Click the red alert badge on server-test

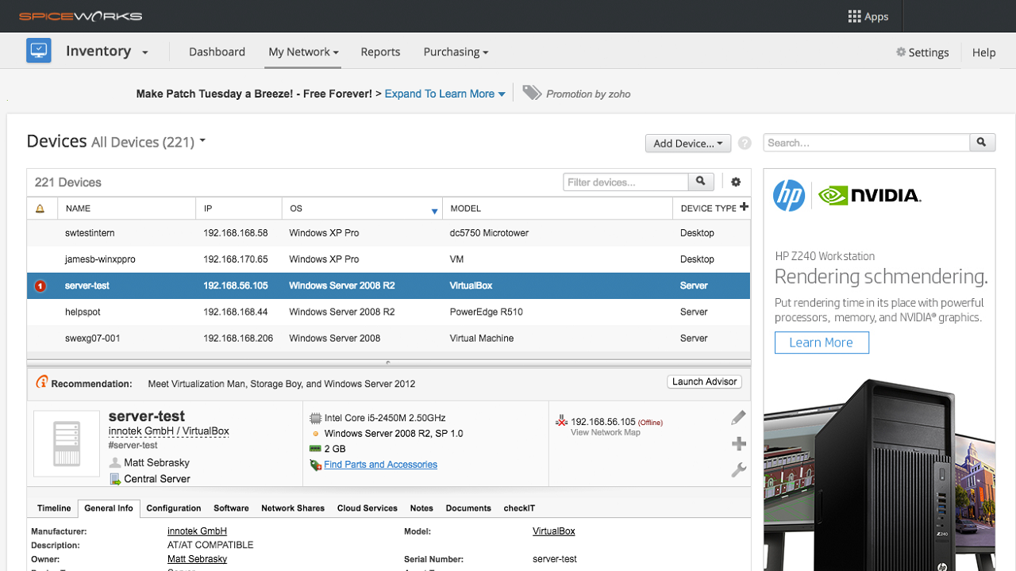[40, 286]
